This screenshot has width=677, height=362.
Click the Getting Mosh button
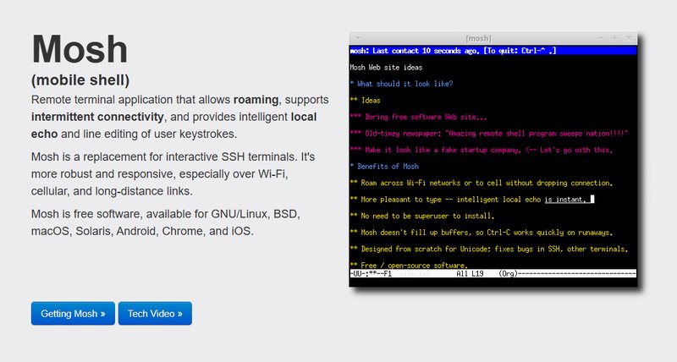click(73, 314)
